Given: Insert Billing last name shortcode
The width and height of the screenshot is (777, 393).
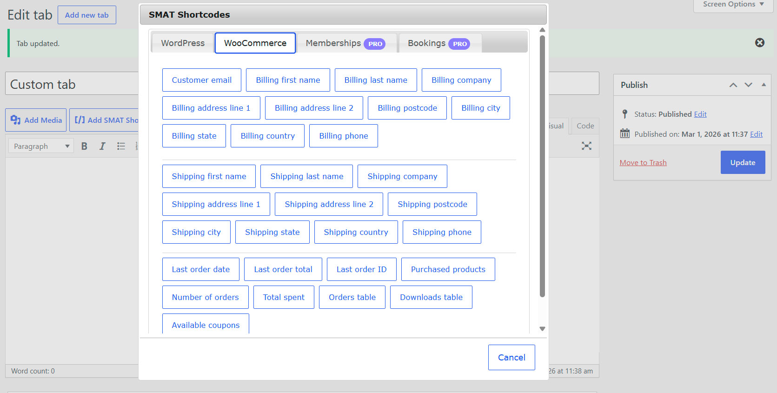Looking at the screenshot, I should click(376, 80).
